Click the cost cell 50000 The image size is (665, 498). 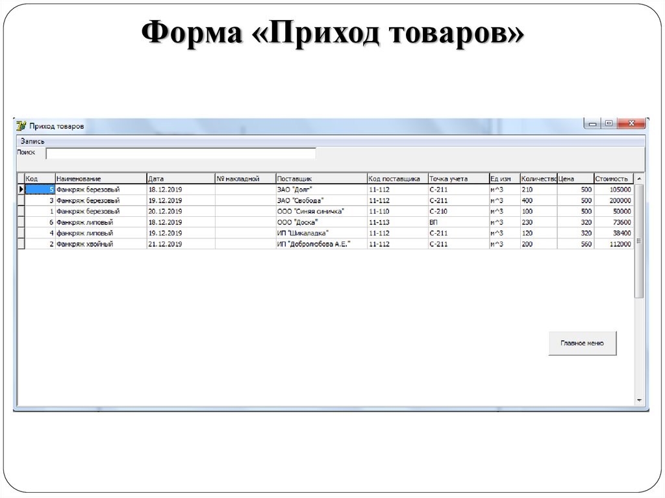tap(614, 211)
